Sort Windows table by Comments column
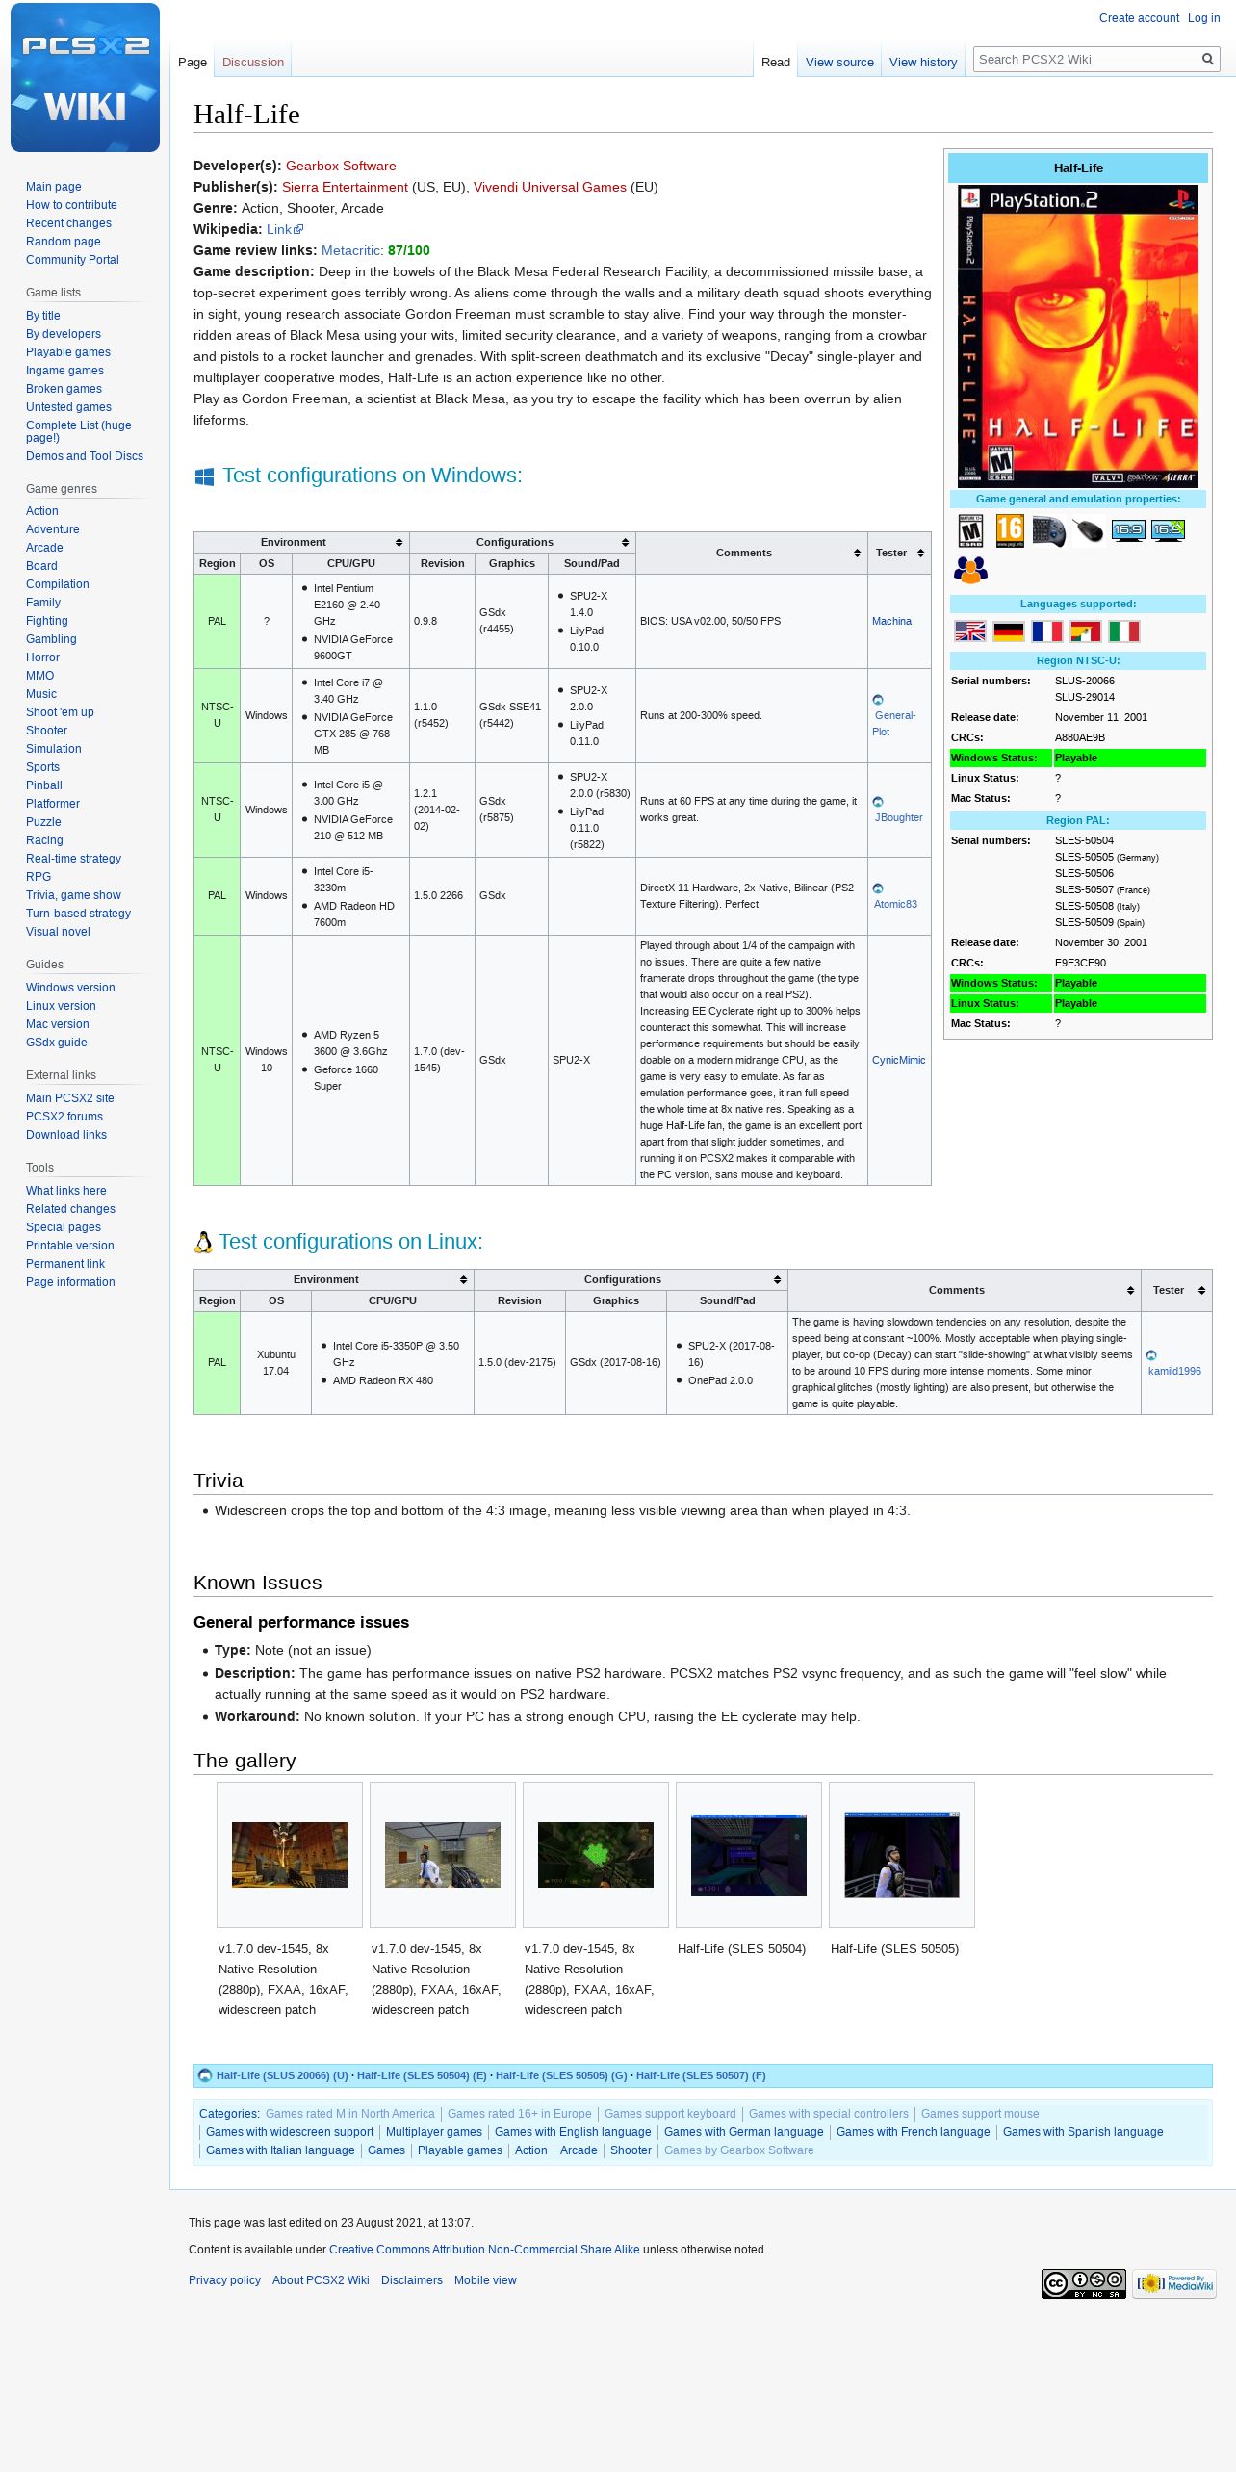The width and height of the screenshot is (1236, 2472). pyautogui.click(x=752, y=553)
